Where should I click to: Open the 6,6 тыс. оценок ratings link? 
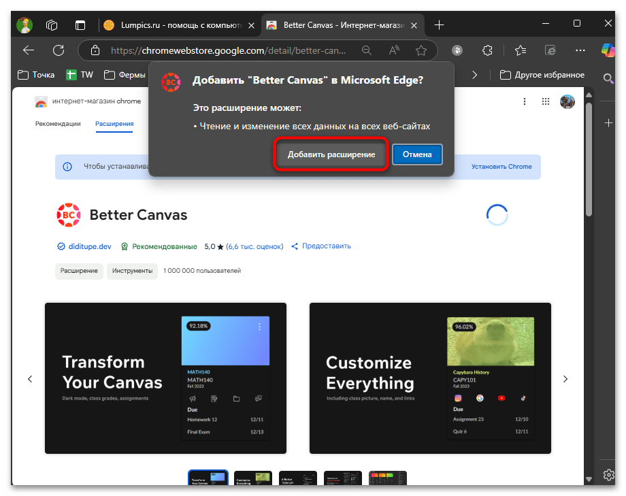click(x=254, y=246)
